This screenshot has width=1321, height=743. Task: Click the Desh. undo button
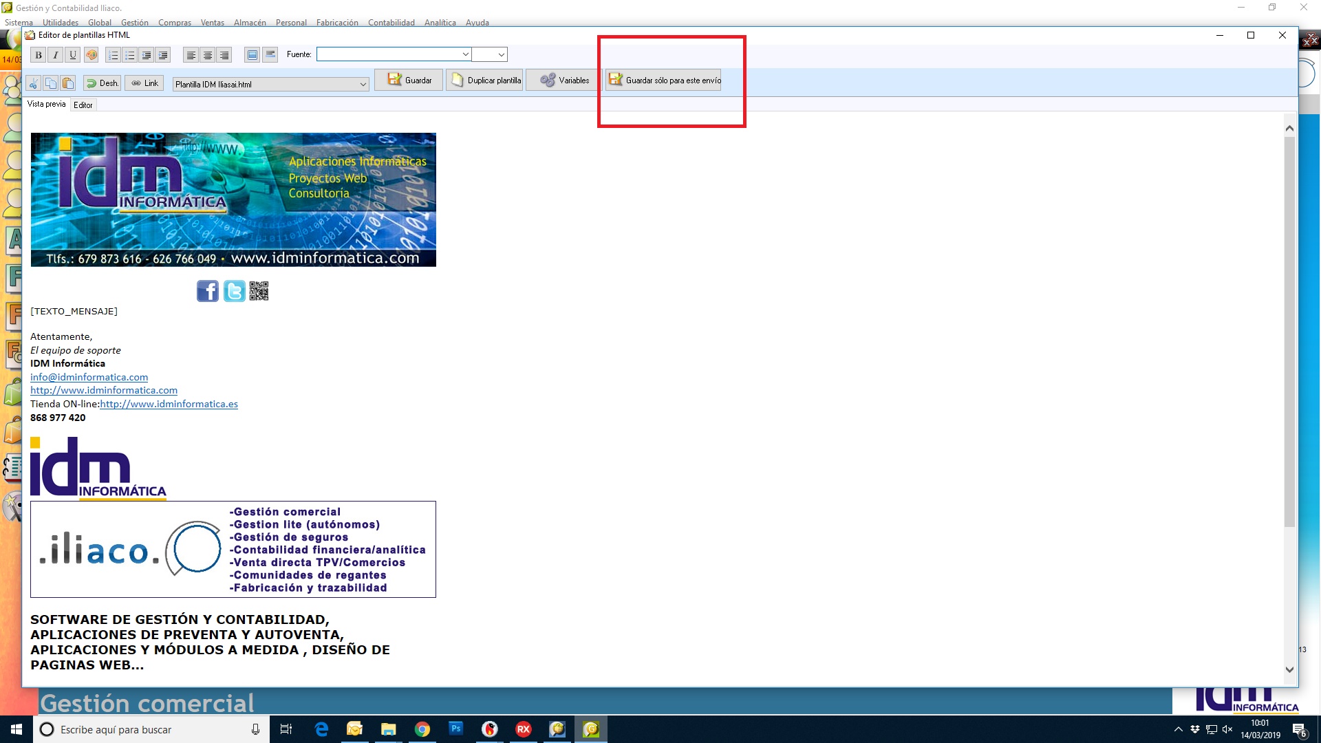coord(102,83)
